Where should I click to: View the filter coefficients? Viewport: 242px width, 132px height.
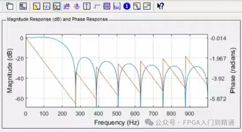point(117,6)
